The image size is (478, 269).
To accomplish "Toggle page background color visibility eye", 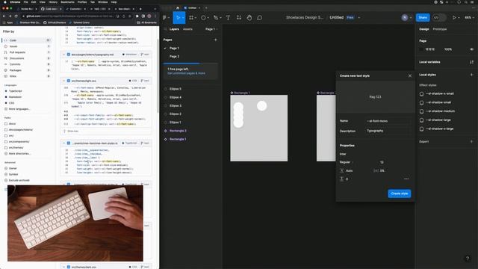I will 471,49.
